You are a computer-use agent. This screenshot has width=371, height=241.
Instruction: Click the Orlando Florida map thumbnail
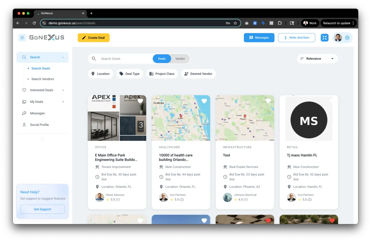181,118
